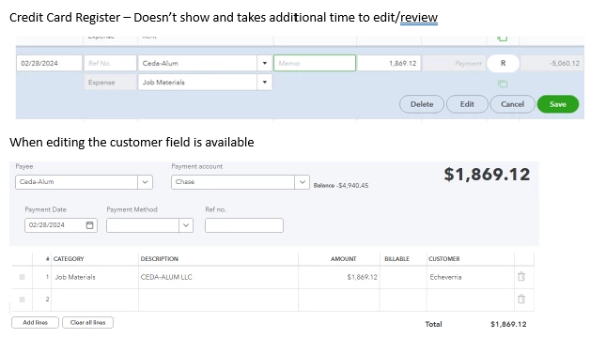This screenshot has width=590, height=338.
Task: Click the Expense type label in register
Action: coord(110,82)
